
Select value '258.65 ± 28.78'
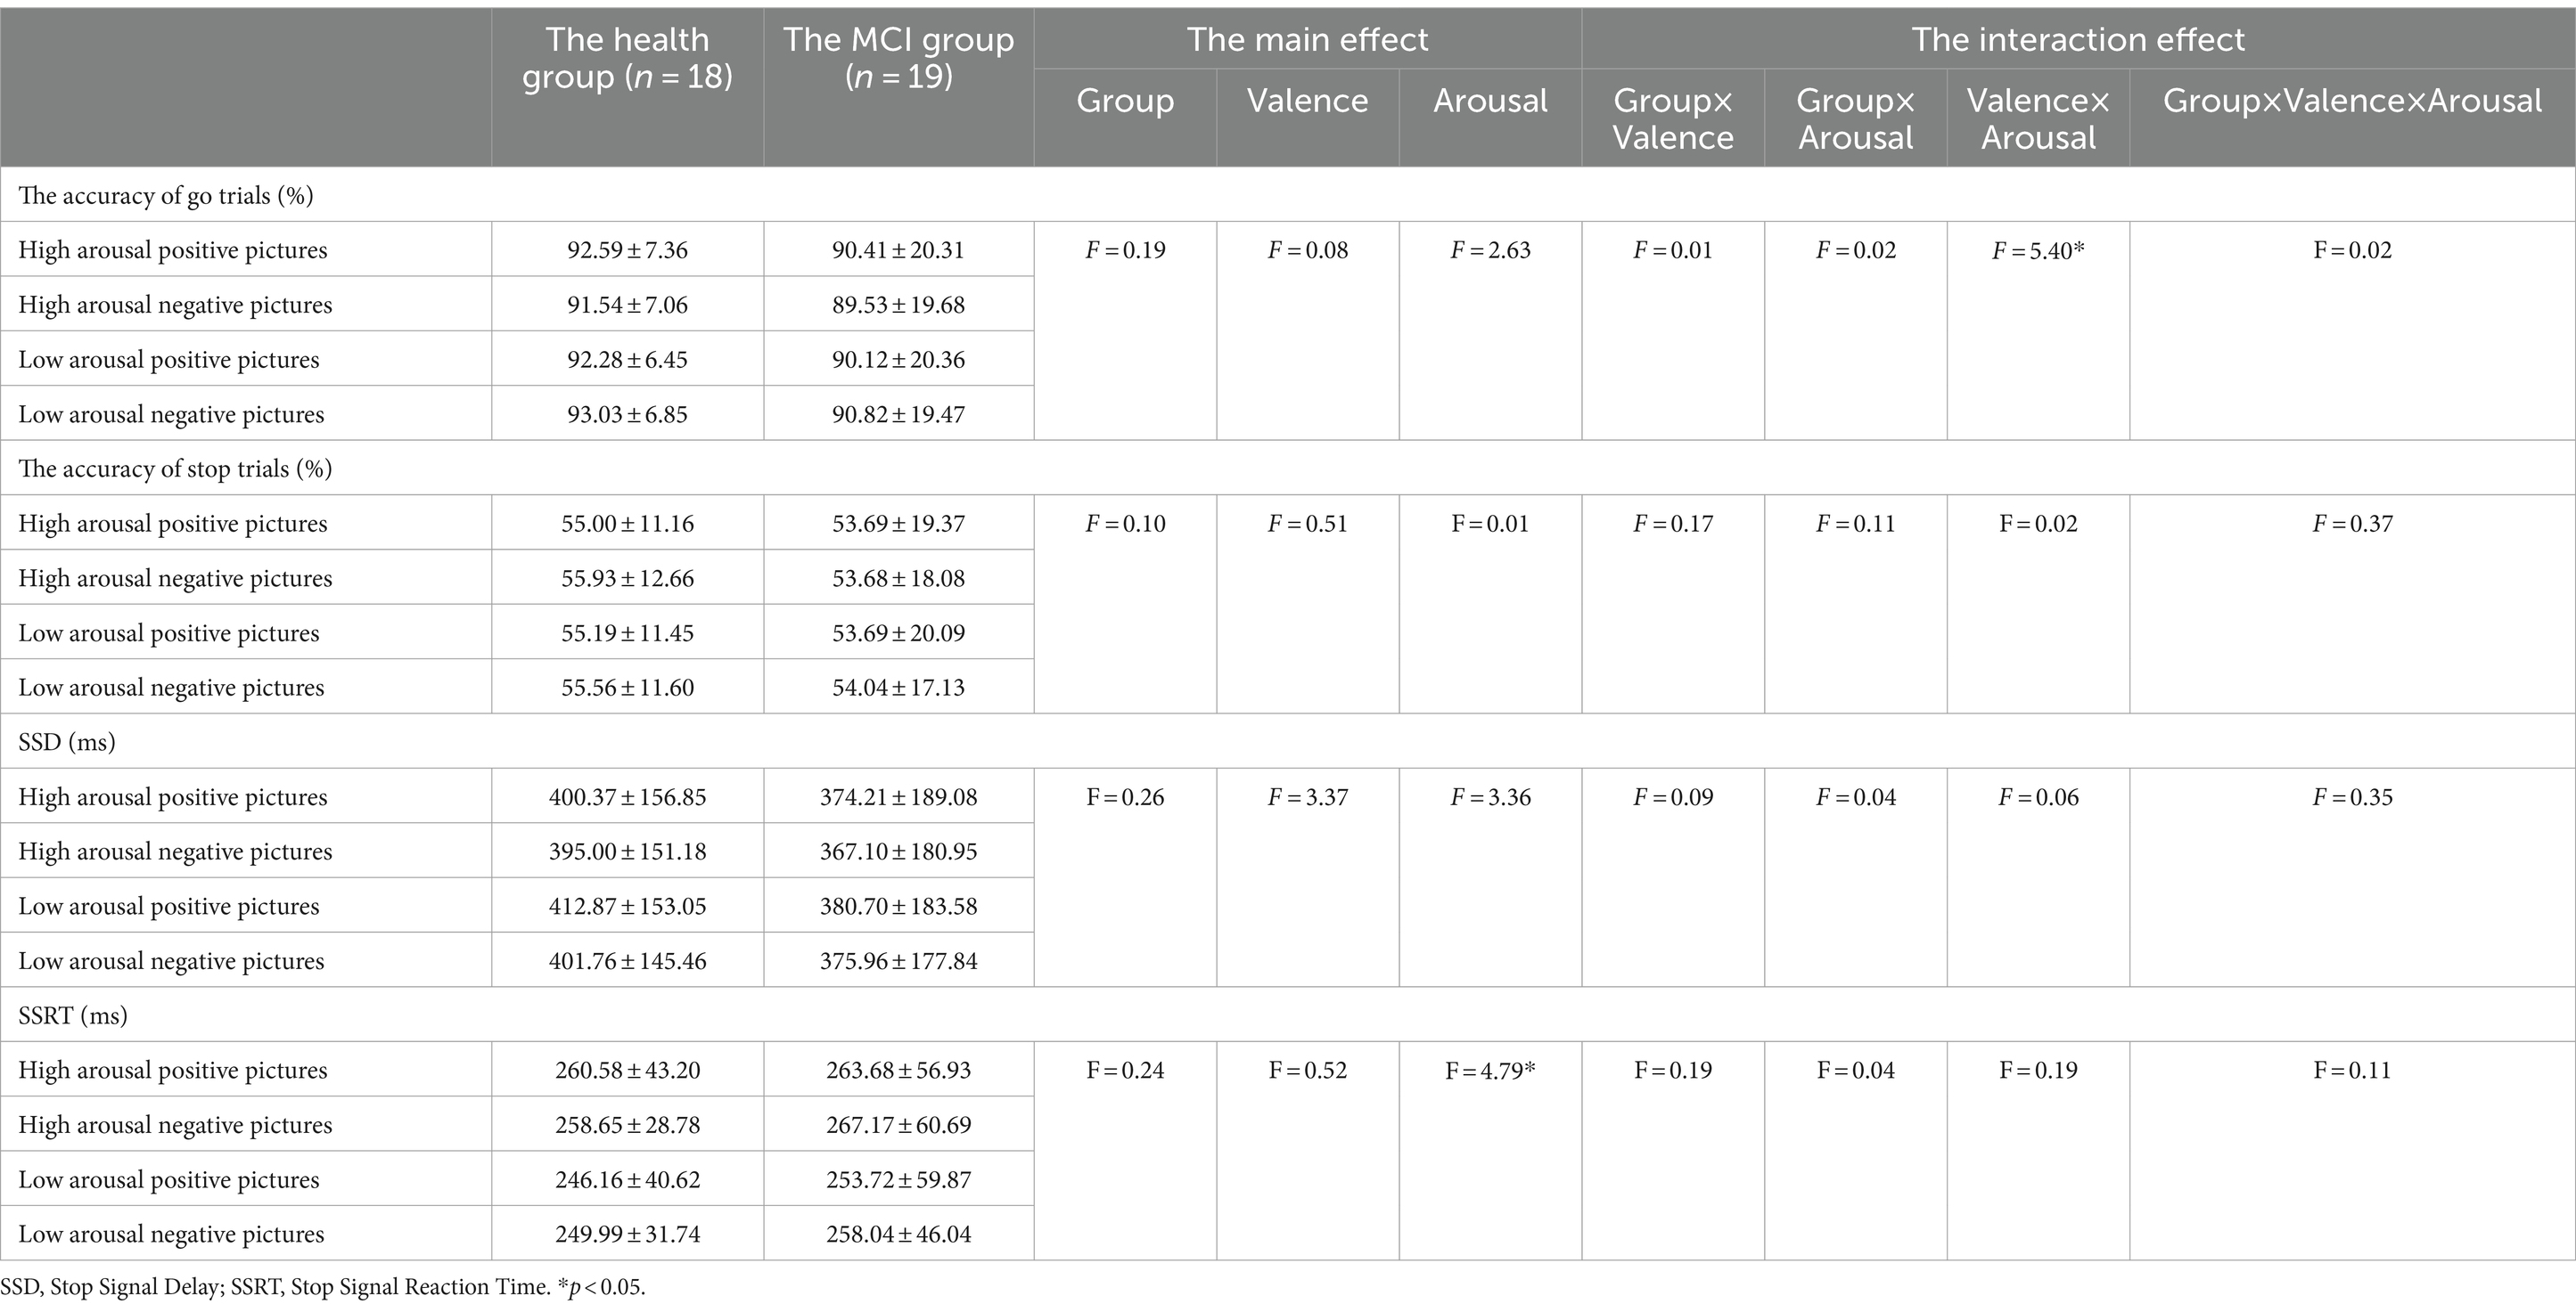pyautogui.click(x=627, y=1125)
